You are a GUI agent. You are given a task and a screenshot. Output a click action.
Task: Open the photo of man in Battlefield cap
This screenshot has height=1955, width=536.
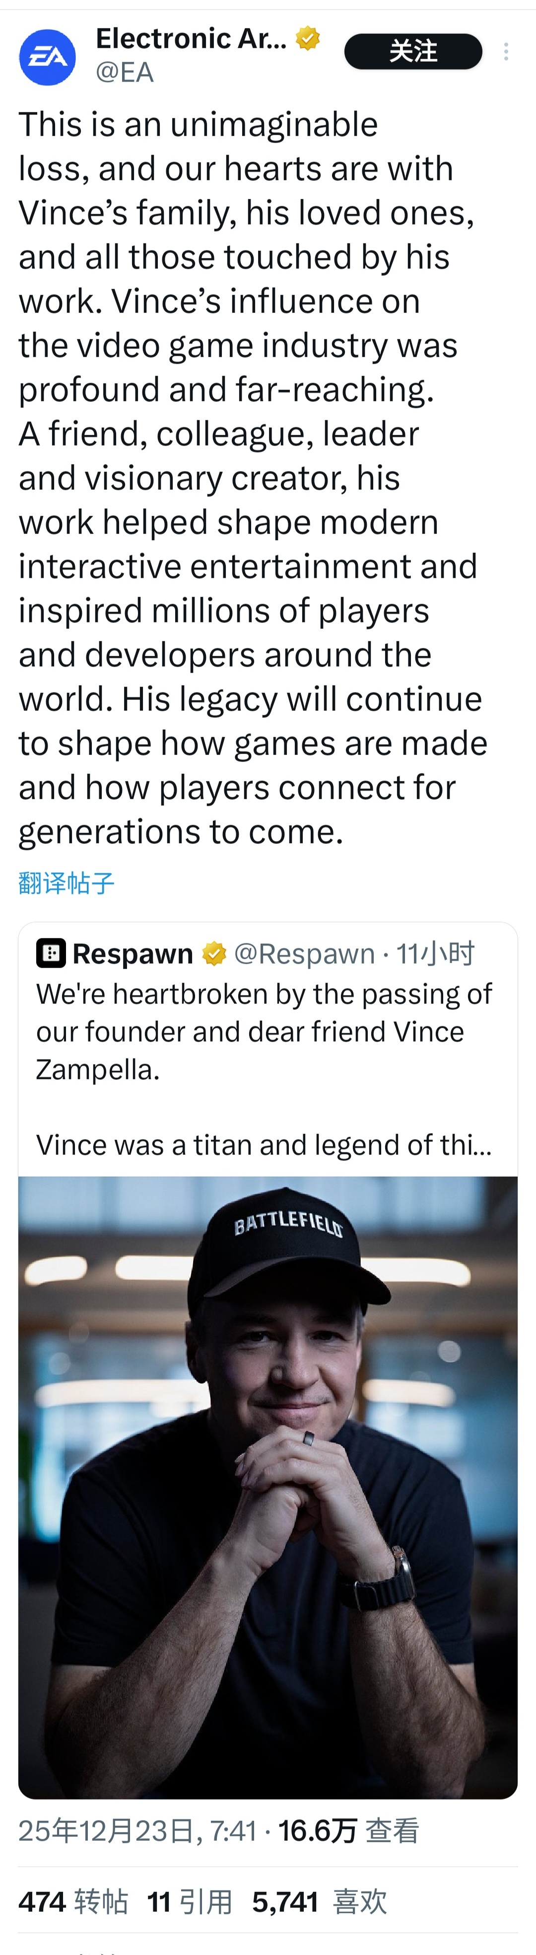268,1488
